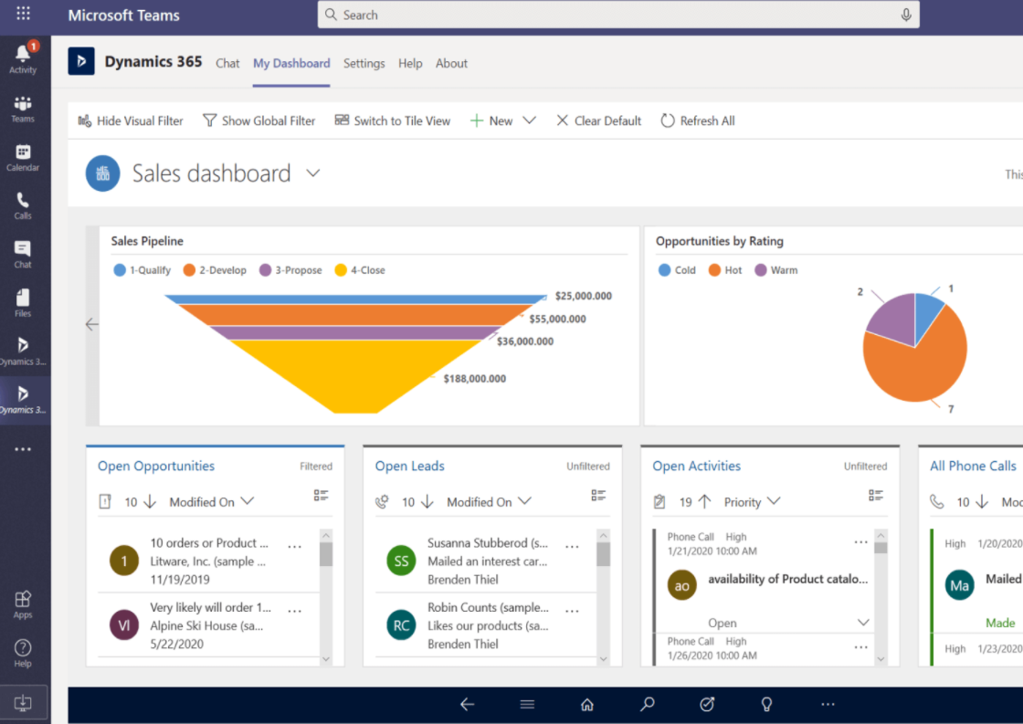
Task: Open the Help tab
Action: (410, 63)
